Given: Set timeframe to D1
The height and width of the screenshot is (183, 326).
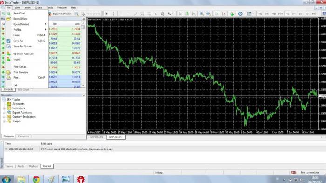Looking at the screenshot, I should (301, 14).
